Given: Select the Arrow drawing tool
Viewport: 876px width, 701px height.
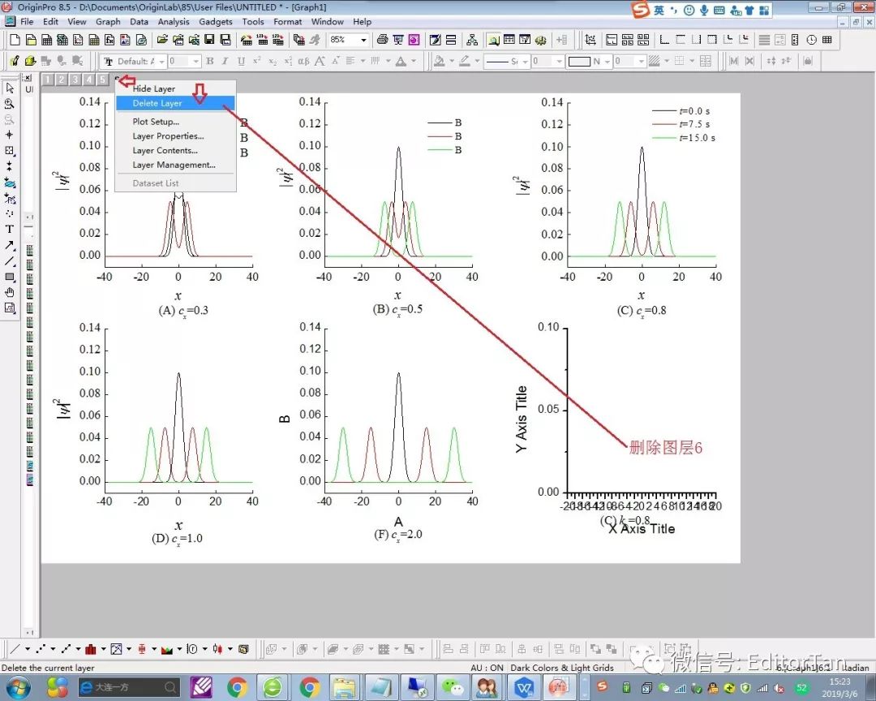Looking at the screenshot, I should pos(10,245).
